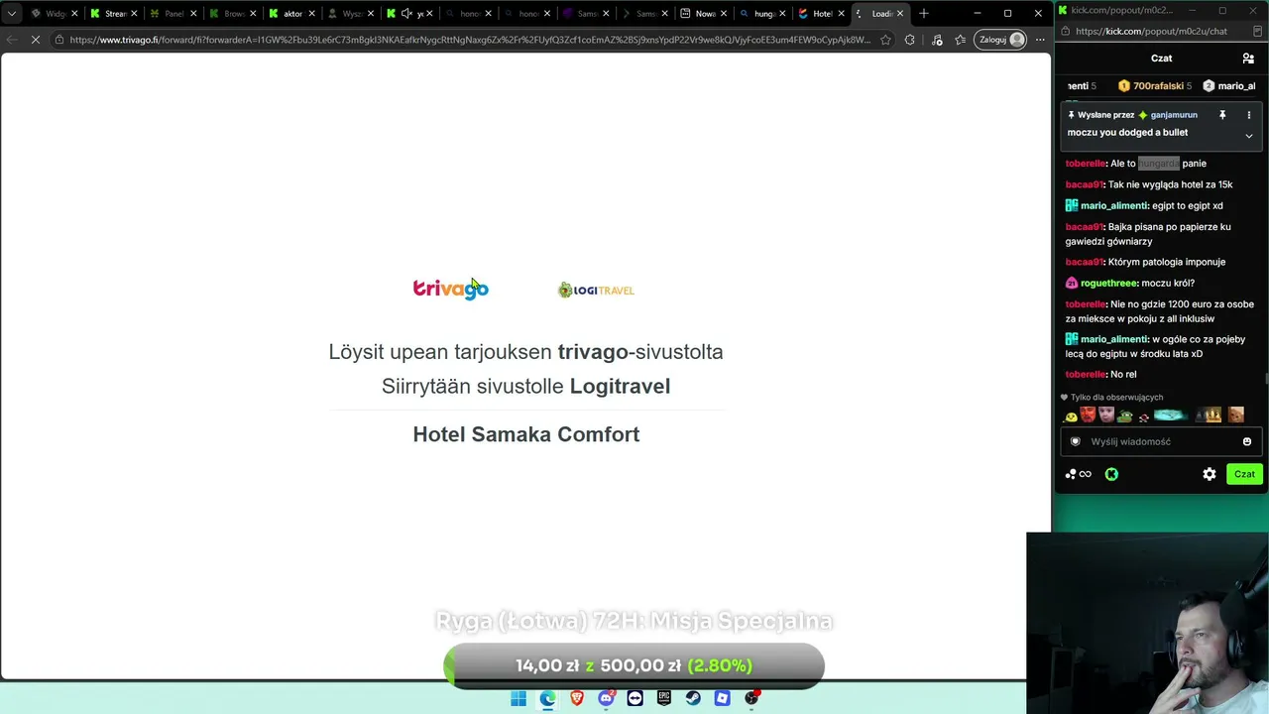Open the emoji picker in chat input
The width and height of the screenshot is (1269, 714).
[1246, 441]
